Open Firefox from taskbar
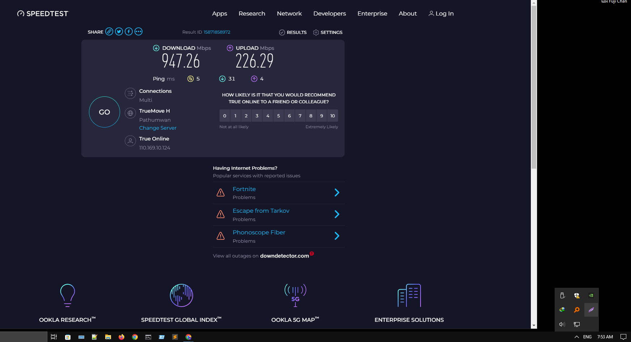 coord(121,337)
